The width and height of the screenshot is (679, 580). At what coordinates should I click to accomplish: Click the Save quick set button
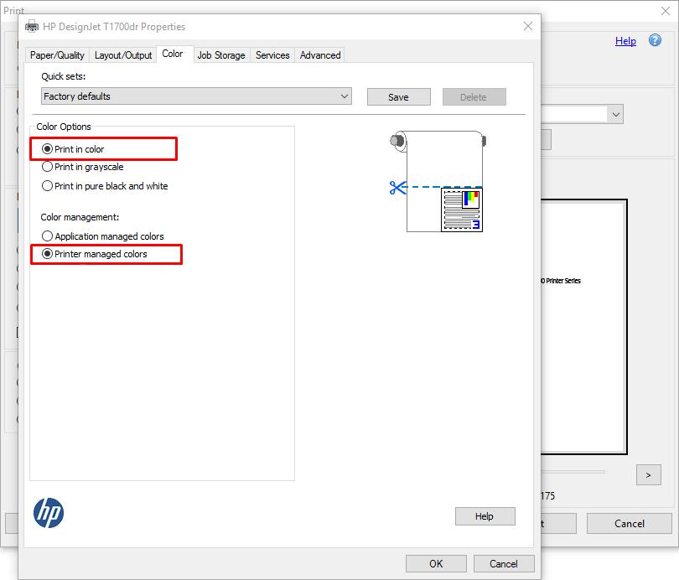point(398,97)
